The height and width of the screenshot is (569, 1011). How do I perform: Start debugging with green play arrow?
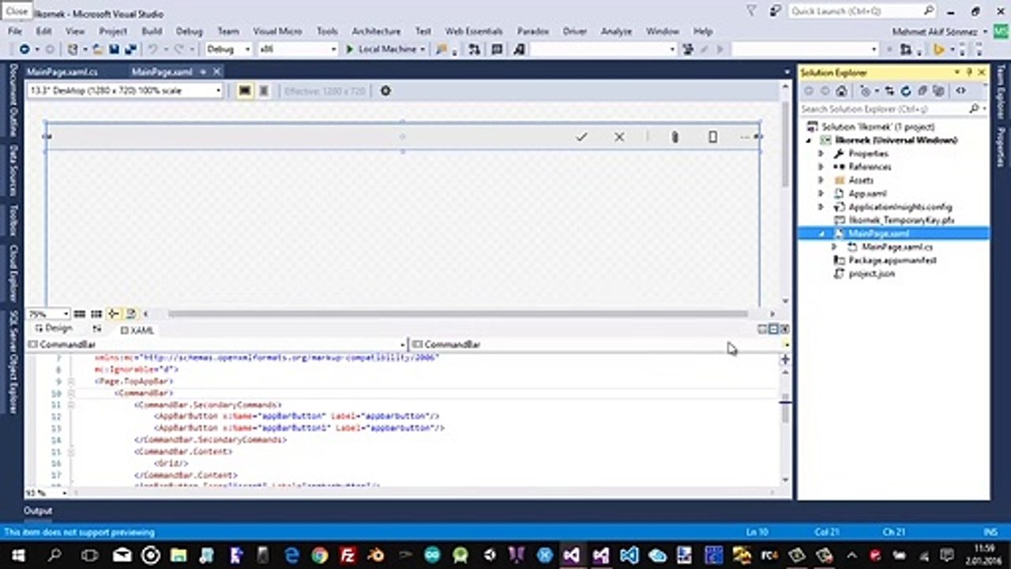click(x=350, y=49)
